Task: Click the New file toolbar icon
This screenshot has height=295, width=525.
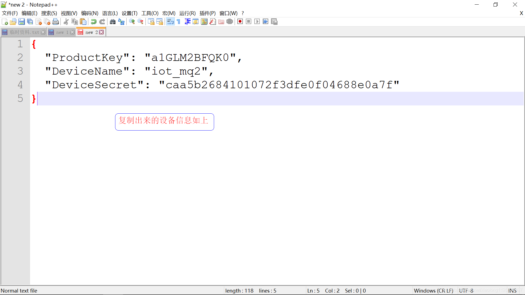Action: coord(5,22)
